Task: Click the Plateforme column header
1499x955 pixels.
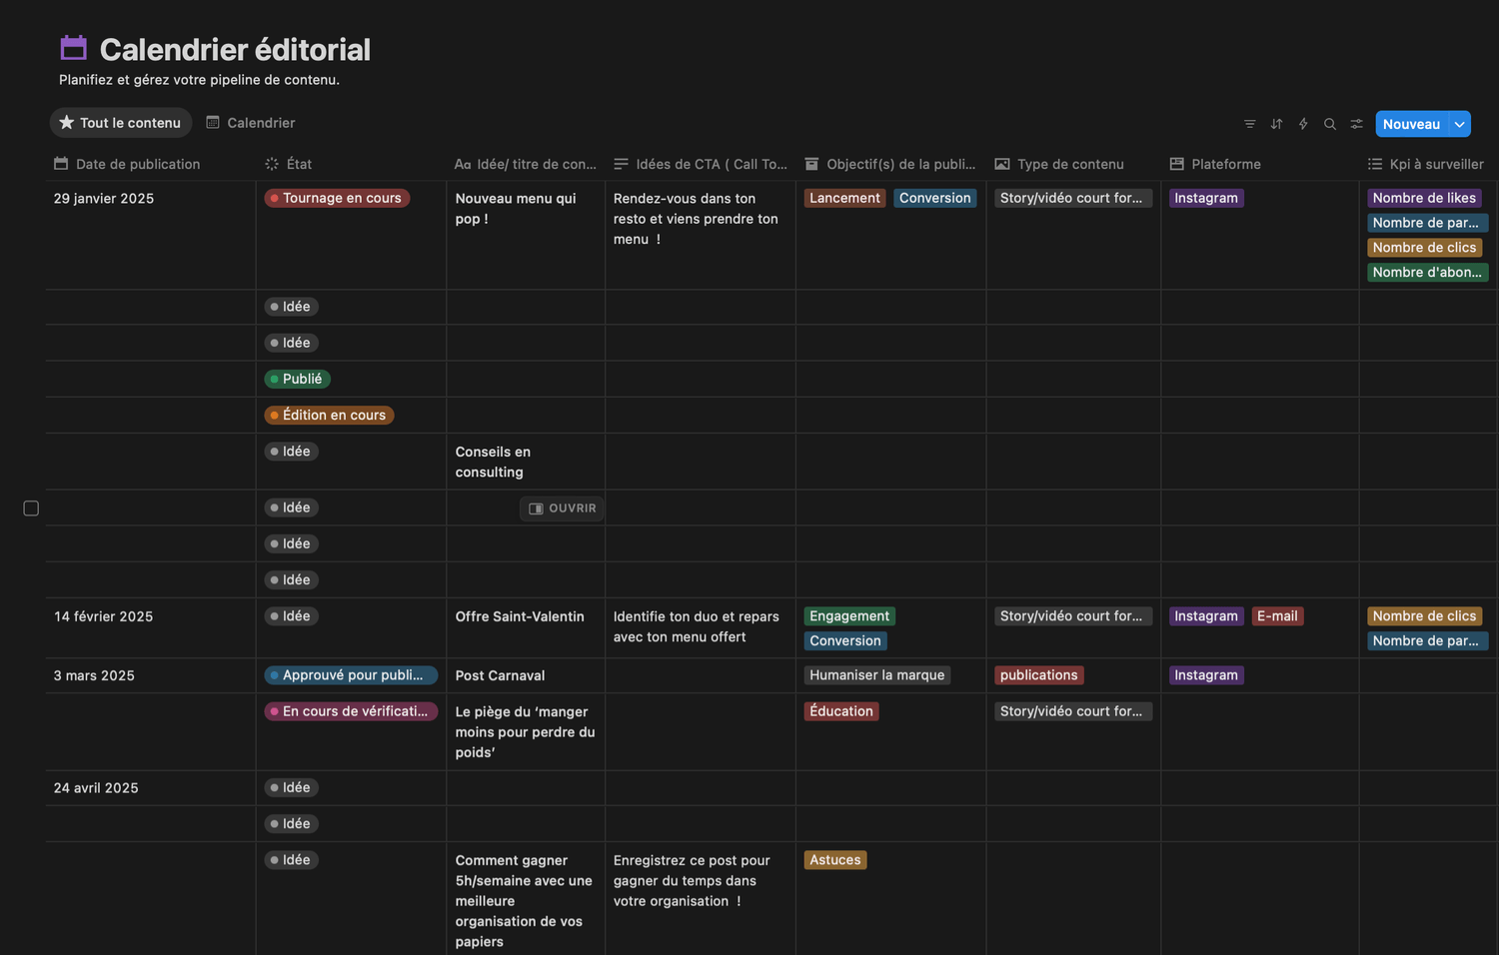Action: (x=1225, y=164)
